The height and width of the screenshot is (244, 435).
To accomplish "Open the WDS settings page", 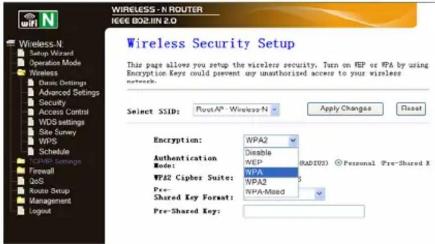I will 61,122.
